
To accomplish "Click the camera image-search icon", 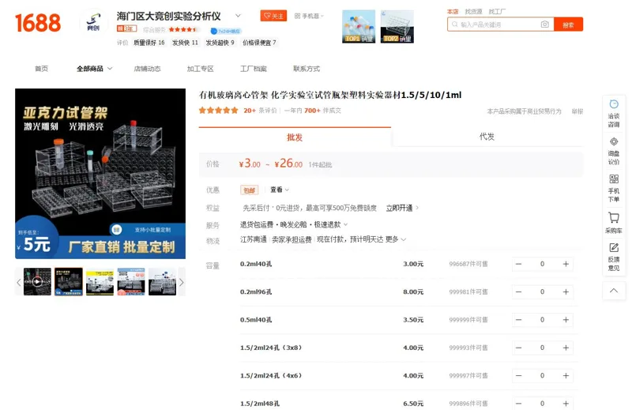I will pyautogui.click(x=544, y=24).
